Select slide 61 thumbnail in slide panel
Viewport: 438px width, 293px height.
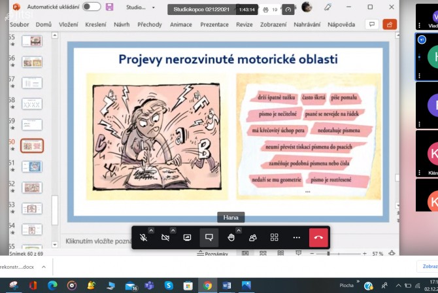click(32, 167)
